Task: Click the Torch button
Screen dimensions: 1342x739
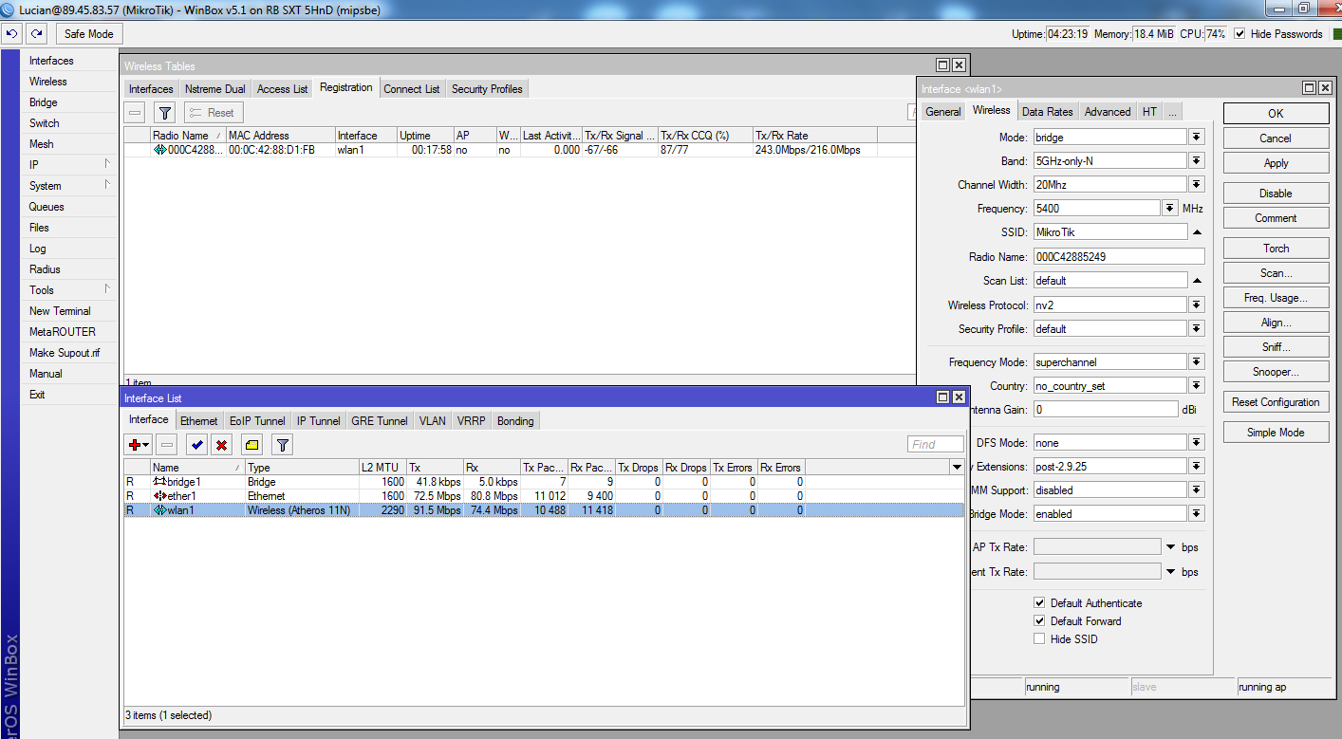Action: coord(1276,249)
